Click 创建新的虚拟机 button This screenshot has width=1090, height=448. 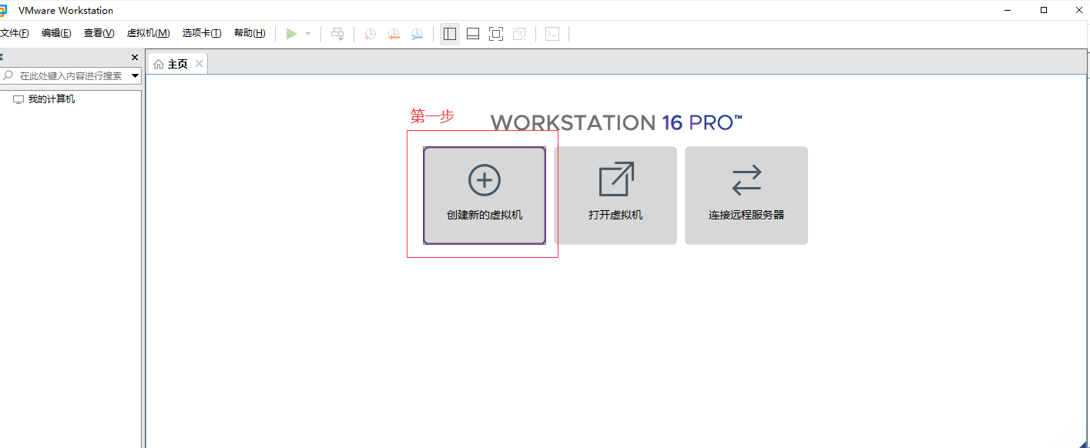pyautogui.click(x=485, y=196)
